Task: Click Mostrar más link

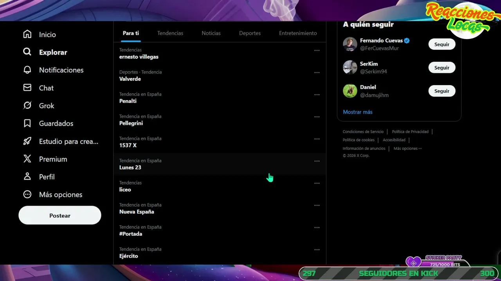Action: coord(358,112)
